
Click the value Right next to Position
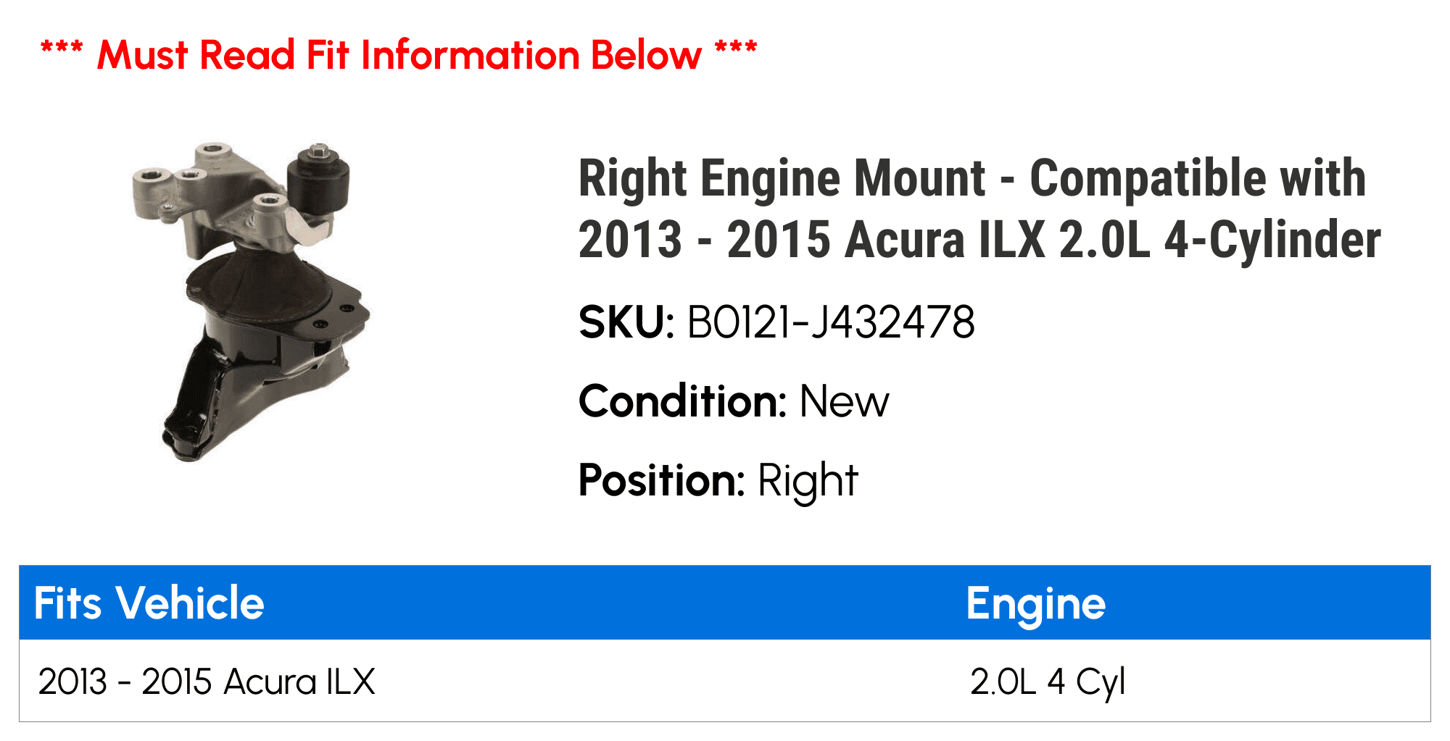tap(808, 482)
